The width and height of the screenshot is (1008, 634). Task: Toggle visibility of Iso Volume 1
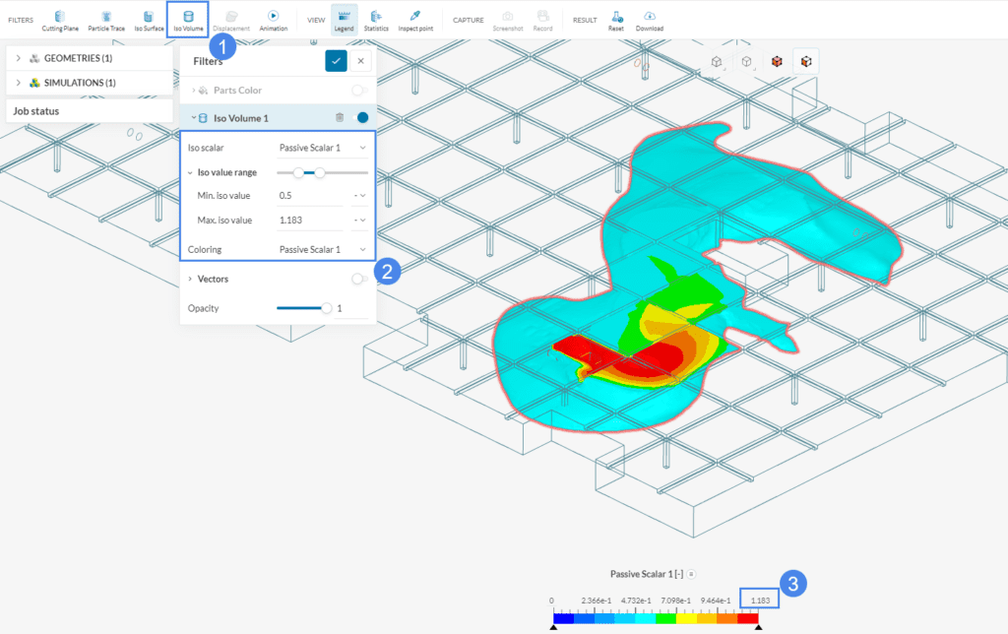(360, 116)
